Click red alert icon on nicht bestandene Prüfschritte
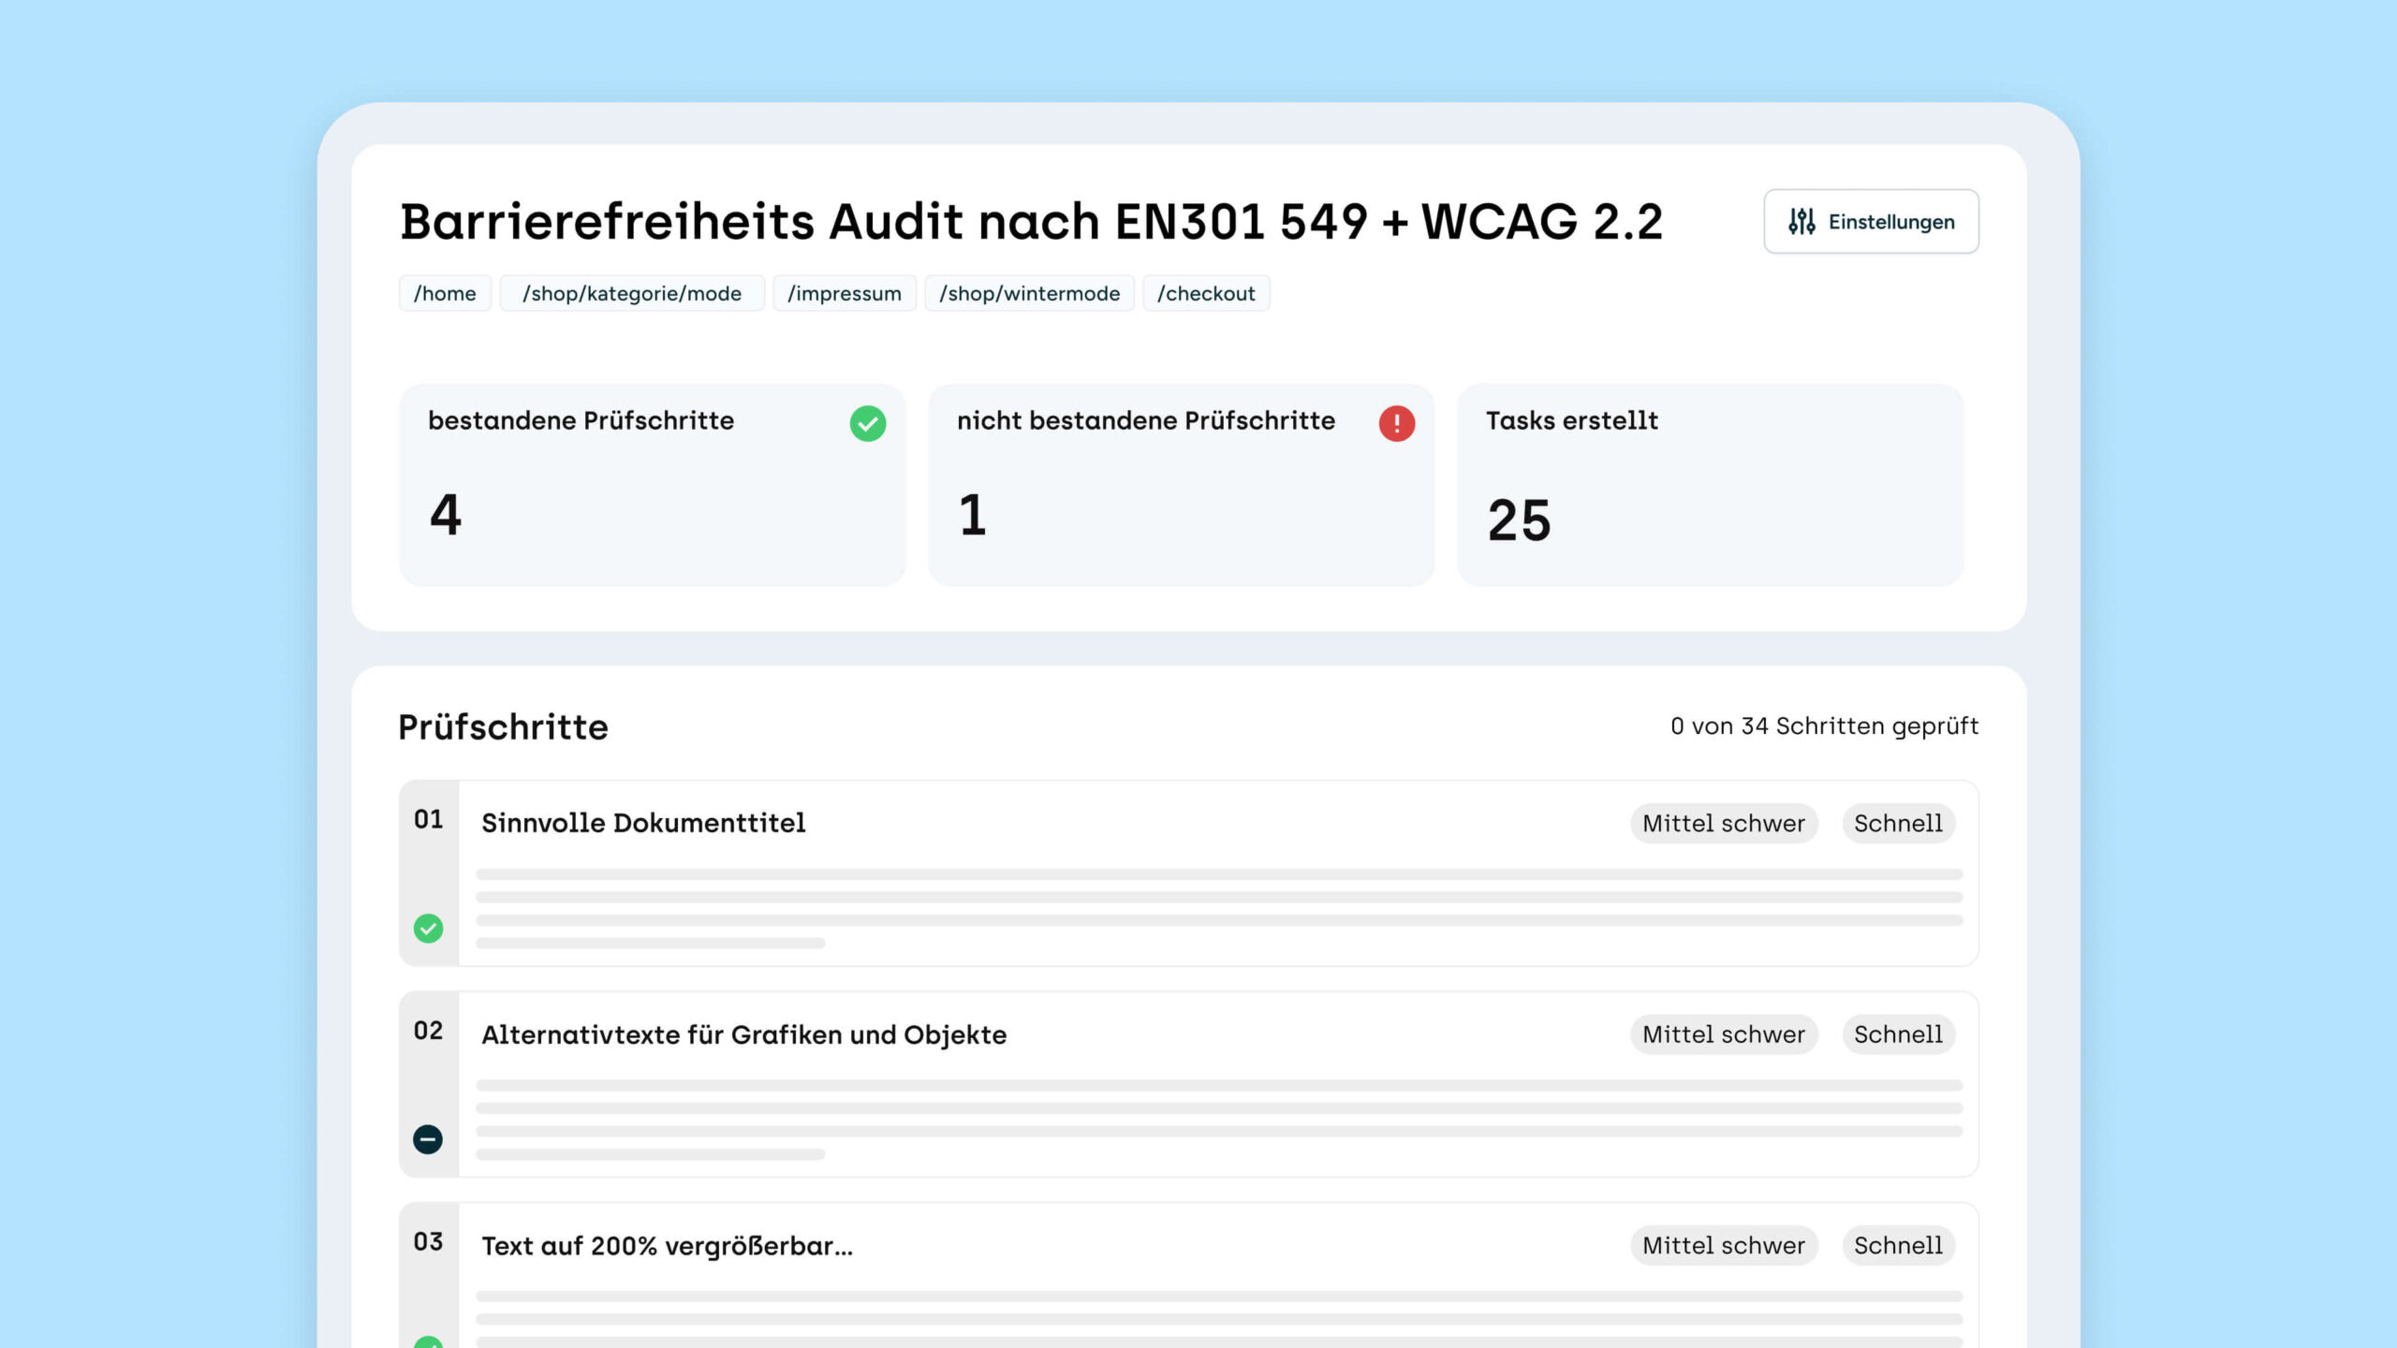Image resolution: width=2397 pixels, height=1348 pixels. (x=1396, y=423)
